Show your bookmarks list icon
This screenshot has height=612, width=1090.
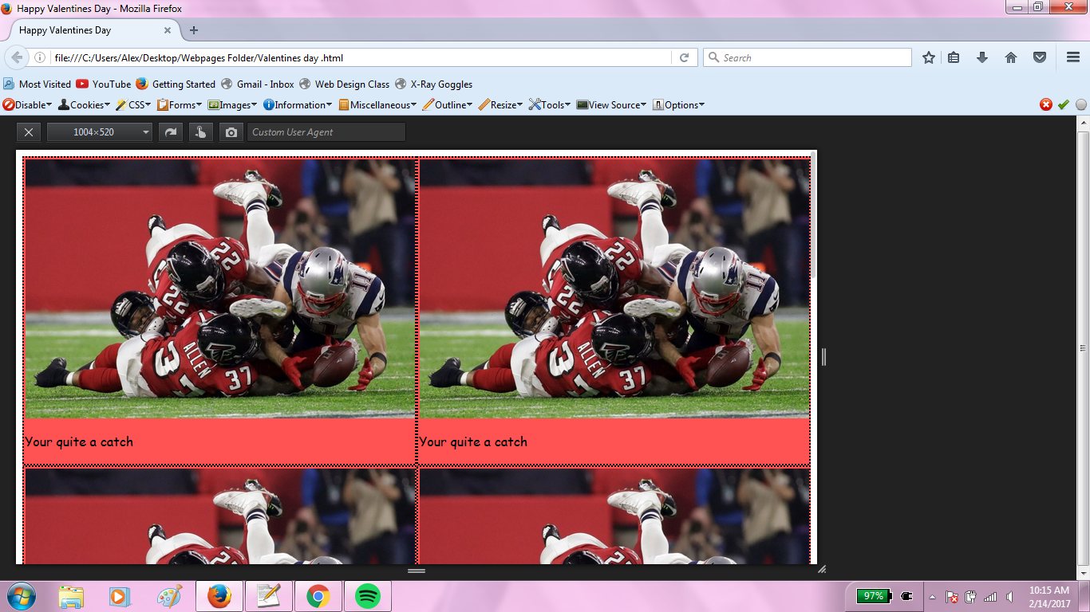coord(954,57)
